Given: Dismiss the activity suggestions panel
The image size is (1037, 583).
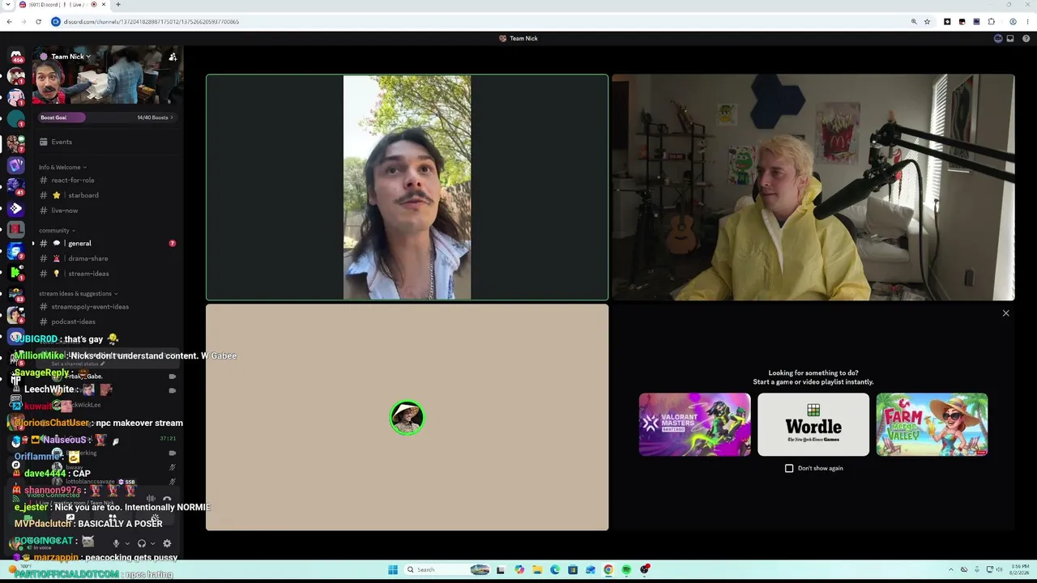Looking at the screenshot, I should click(1006, 313).
